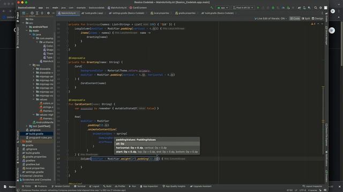Open the Structure side tab
This screenshot has height=192, width=343.
pyautogui.click(x=18, y=137)
